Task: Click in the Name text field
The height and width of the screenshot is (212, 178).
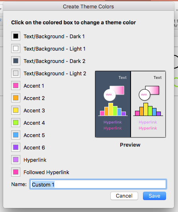Action: tap(98, 184)
